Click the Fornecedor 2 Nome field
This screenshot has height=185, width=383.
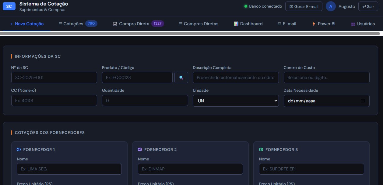pos(190,169)
